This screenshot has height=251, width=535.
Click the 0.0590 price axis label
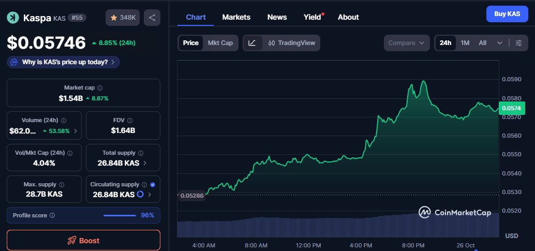511,79
